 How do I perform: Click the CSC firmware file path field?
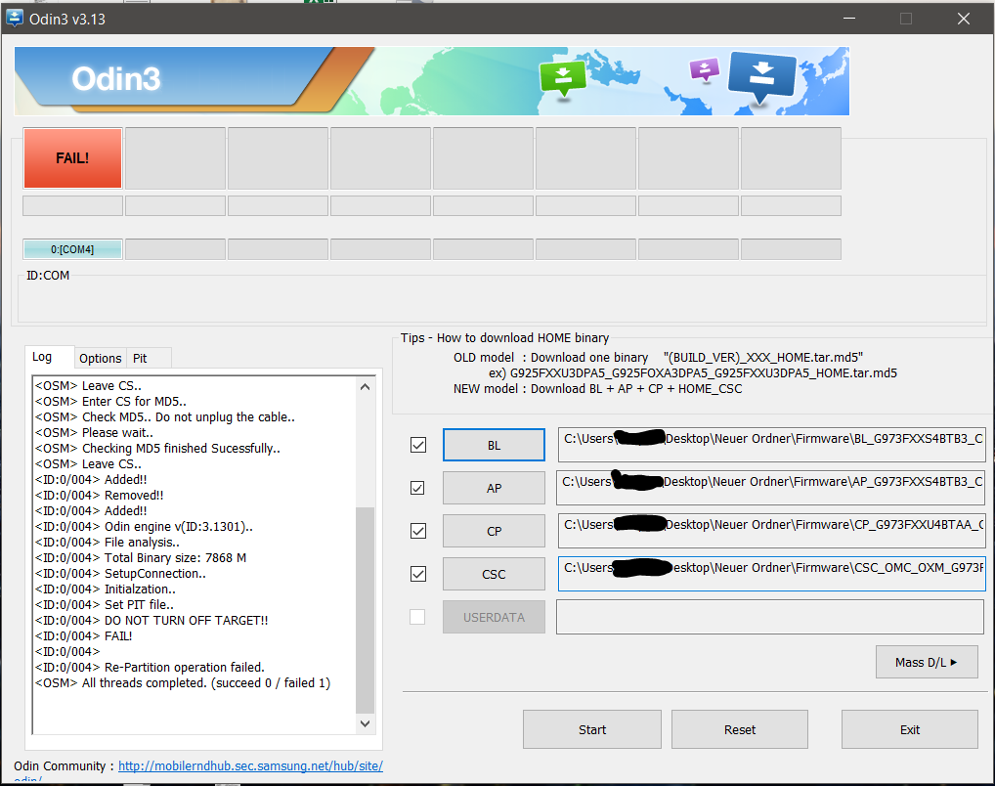click(x=771, y=574)
